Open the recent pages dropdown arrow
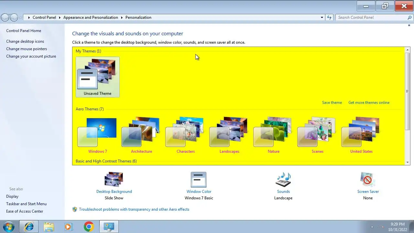 (x=21, y=18)
